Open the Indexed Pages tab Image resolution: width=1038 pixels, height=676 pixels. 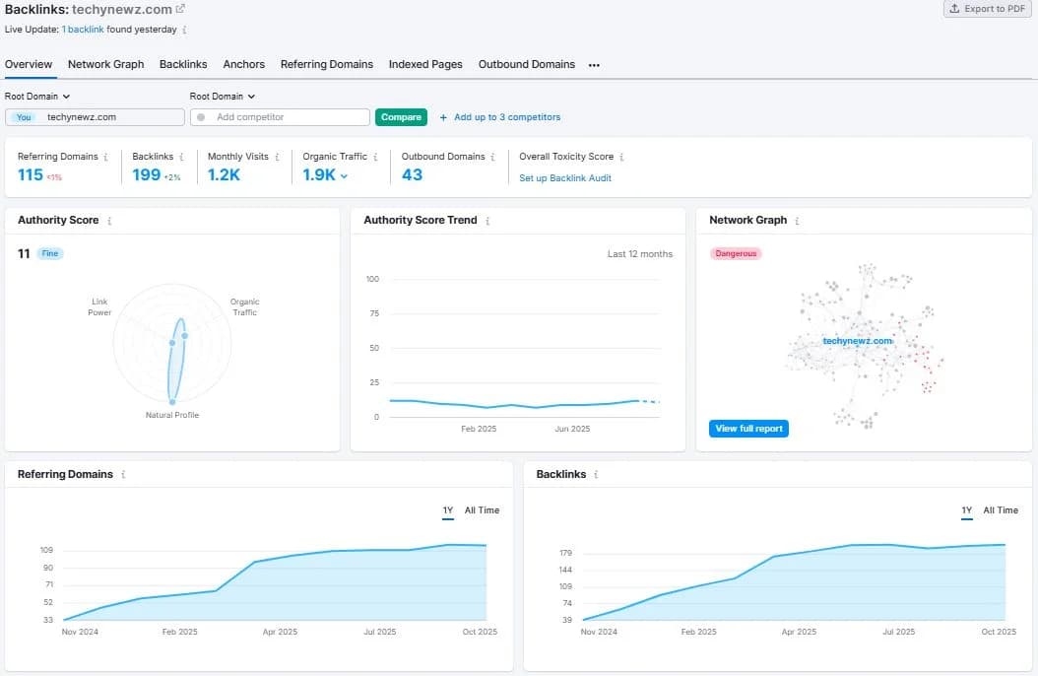pos(425,64)
